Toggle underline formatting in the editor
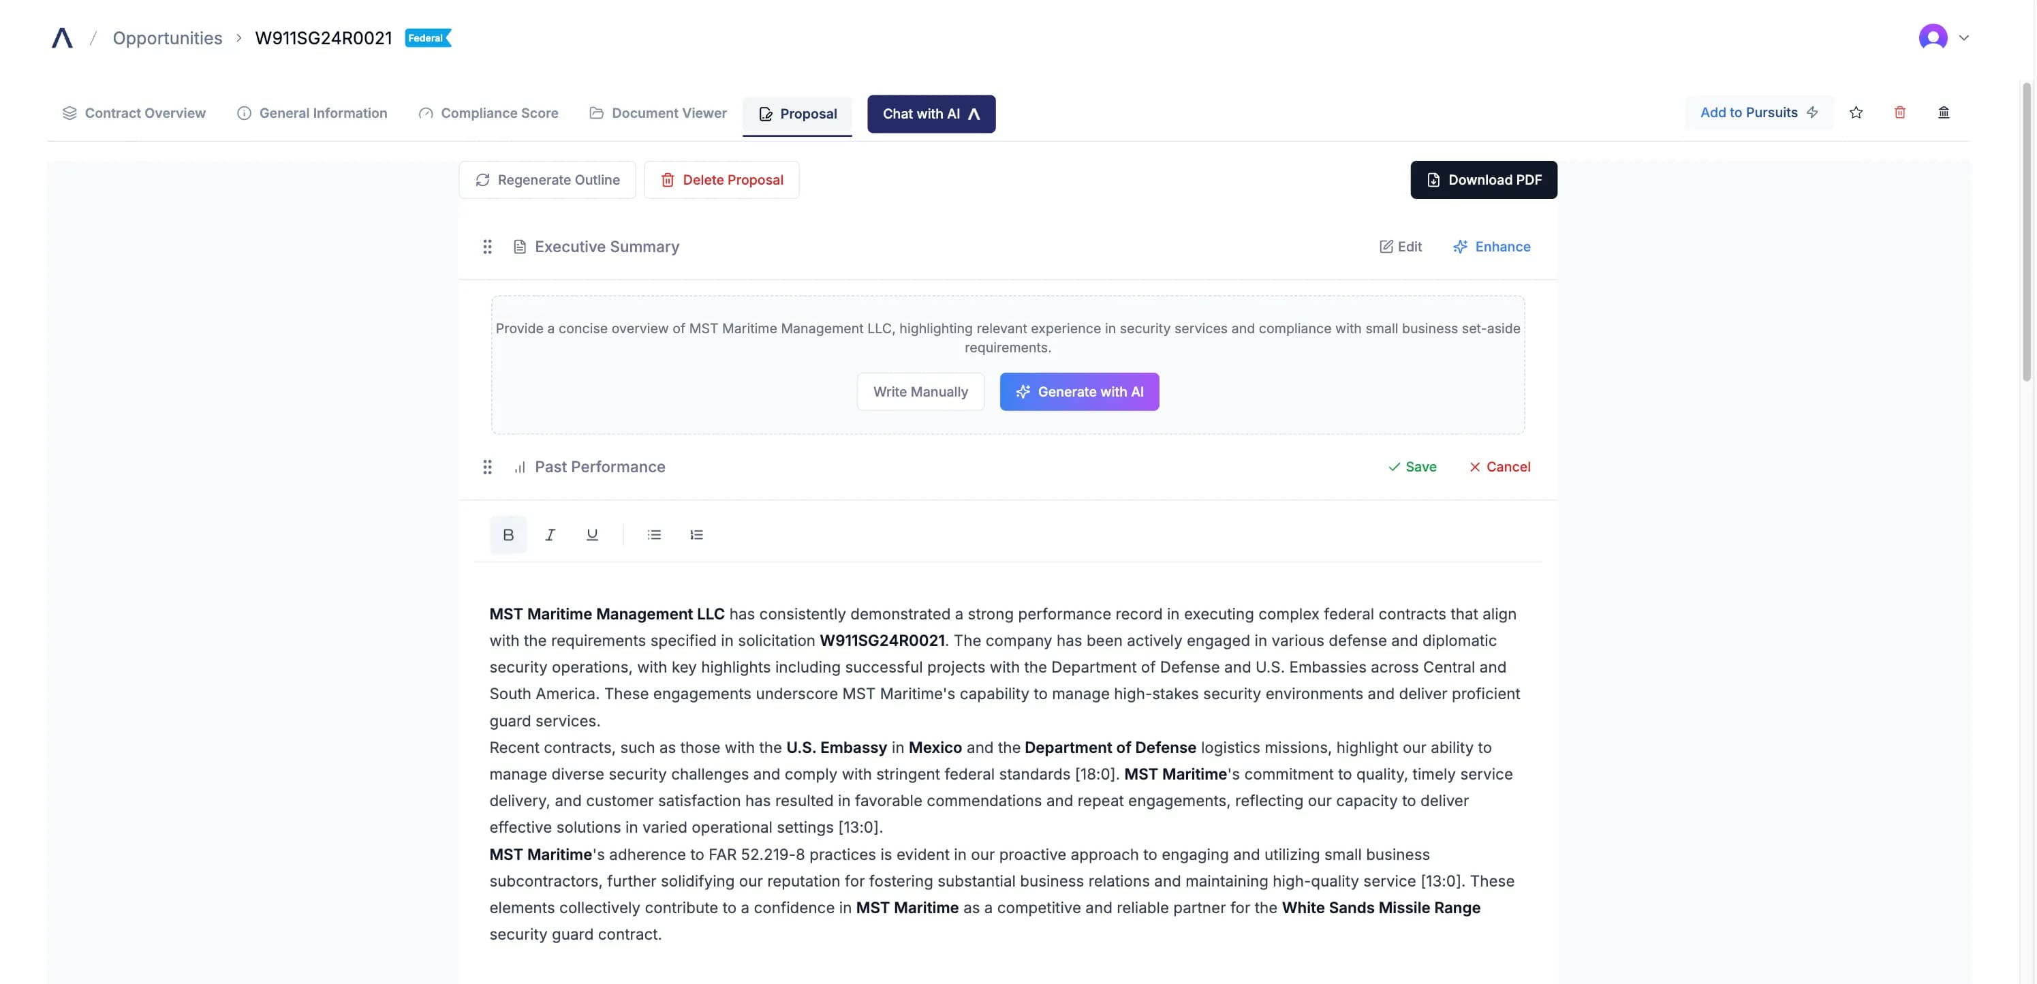This screenshot has height=984, width=2037. coord(591,535)
